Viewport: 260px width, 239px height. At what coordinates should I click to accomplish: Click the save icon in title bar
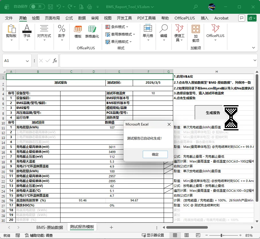pyautogui.click(x=50, y=7)
